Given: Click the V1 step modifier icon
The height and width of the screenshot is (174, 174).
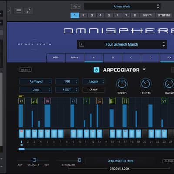Looking at the screenshot, I should click(x=164, y=101).
